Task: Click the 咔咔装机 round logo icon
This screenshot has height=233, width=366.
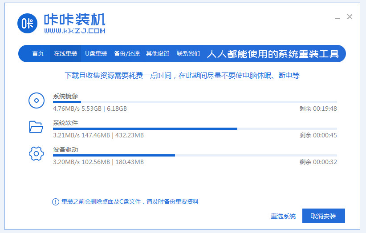Action: (27, 23)
